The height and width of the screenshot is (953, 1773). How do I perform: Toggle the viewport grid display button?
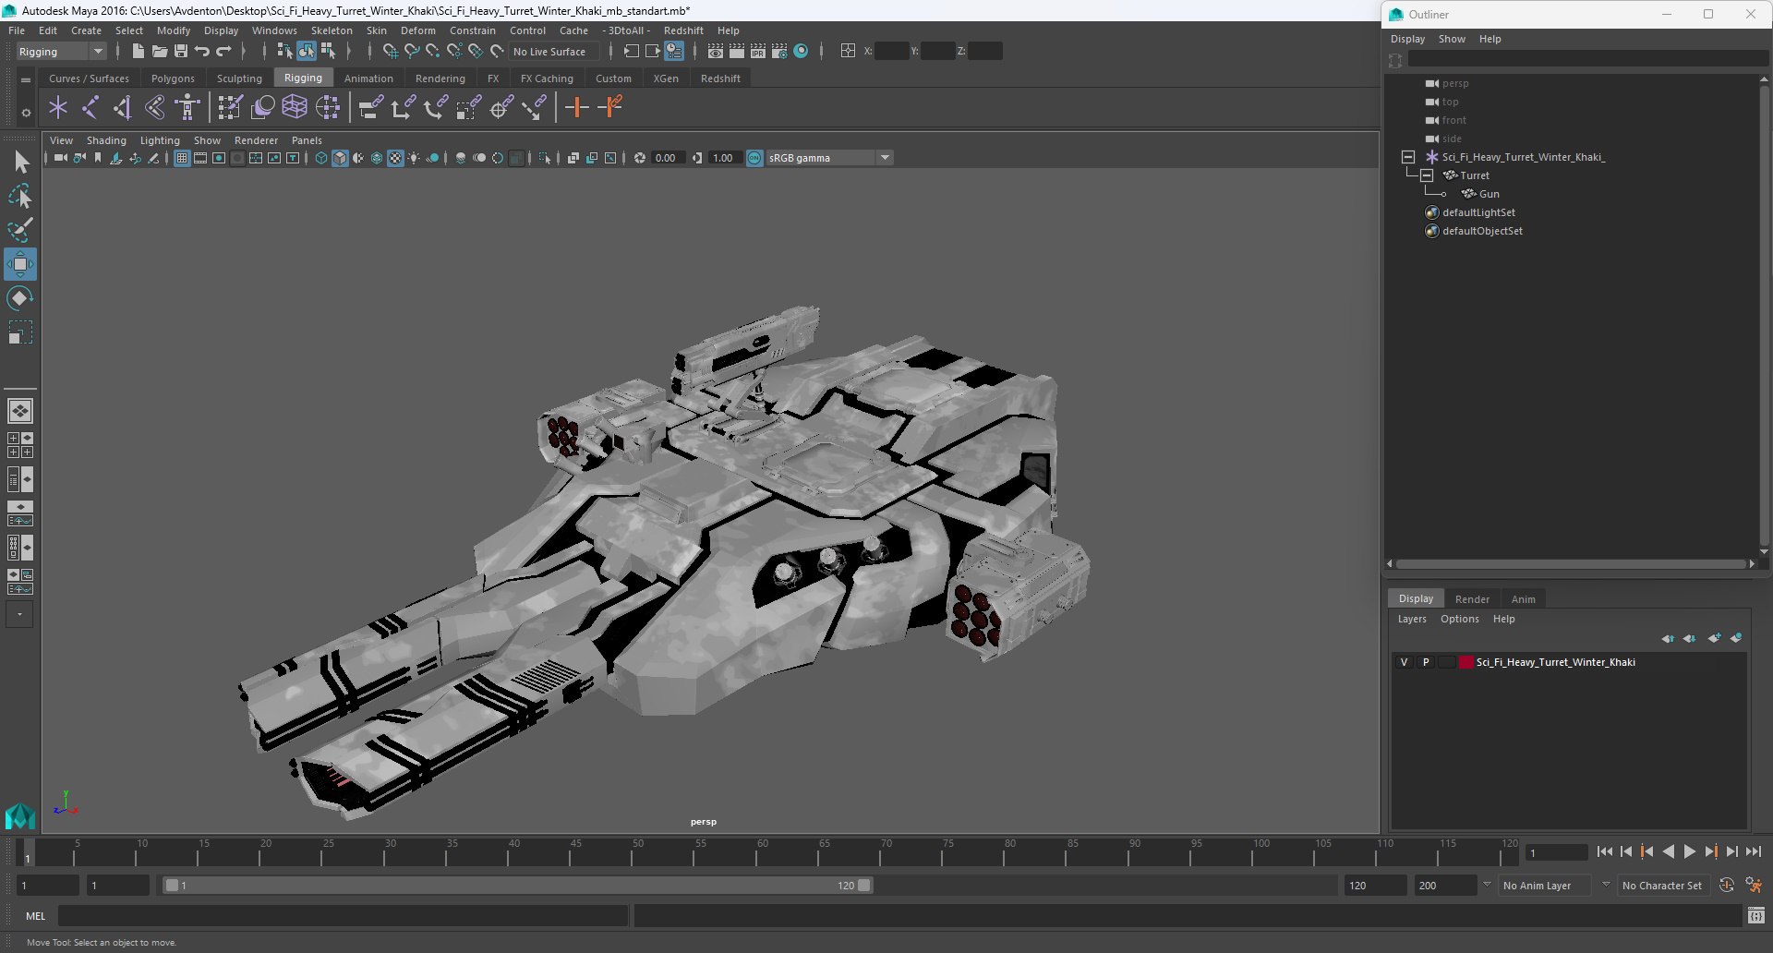pyautogui.click(x=182, y=158)
